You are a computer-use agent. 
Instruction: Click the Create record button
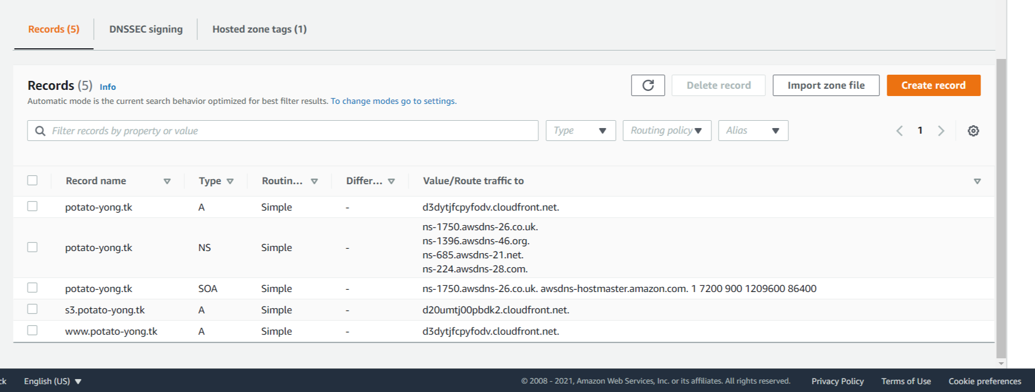tap(933, 85)
